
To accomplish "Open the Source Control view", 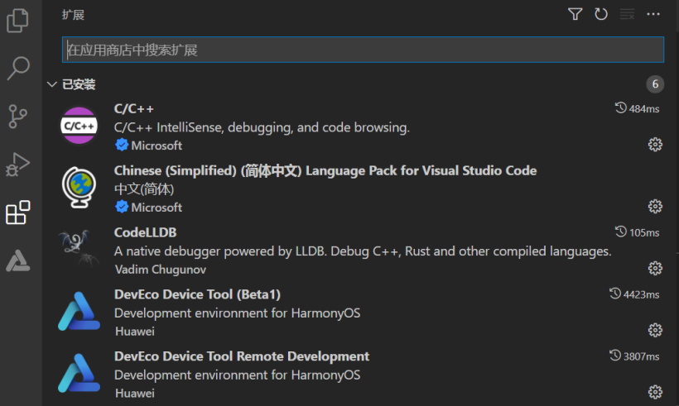I will [x=18, y=117].
